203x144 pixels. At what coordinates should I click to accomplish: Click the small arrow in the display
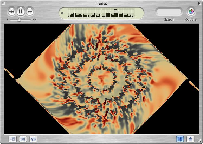(62, 13)
